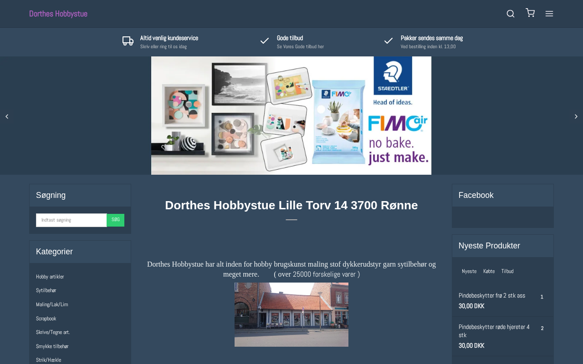Open the Maling/Lak/Lim category

[52, 304]
